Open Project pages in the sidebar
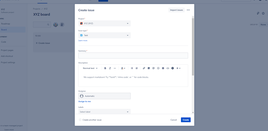Image resolution: width=268 pixels, height=131 pixels. click(x=7, y=50)
